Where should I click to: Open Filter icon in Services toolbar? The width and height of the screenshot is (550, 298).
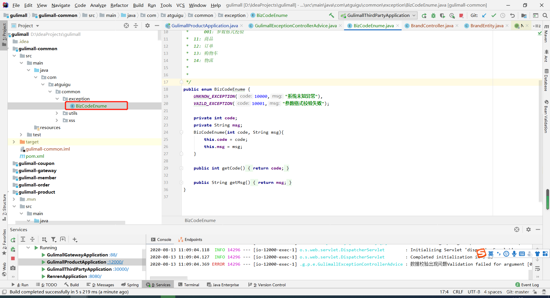pos(54,239)
